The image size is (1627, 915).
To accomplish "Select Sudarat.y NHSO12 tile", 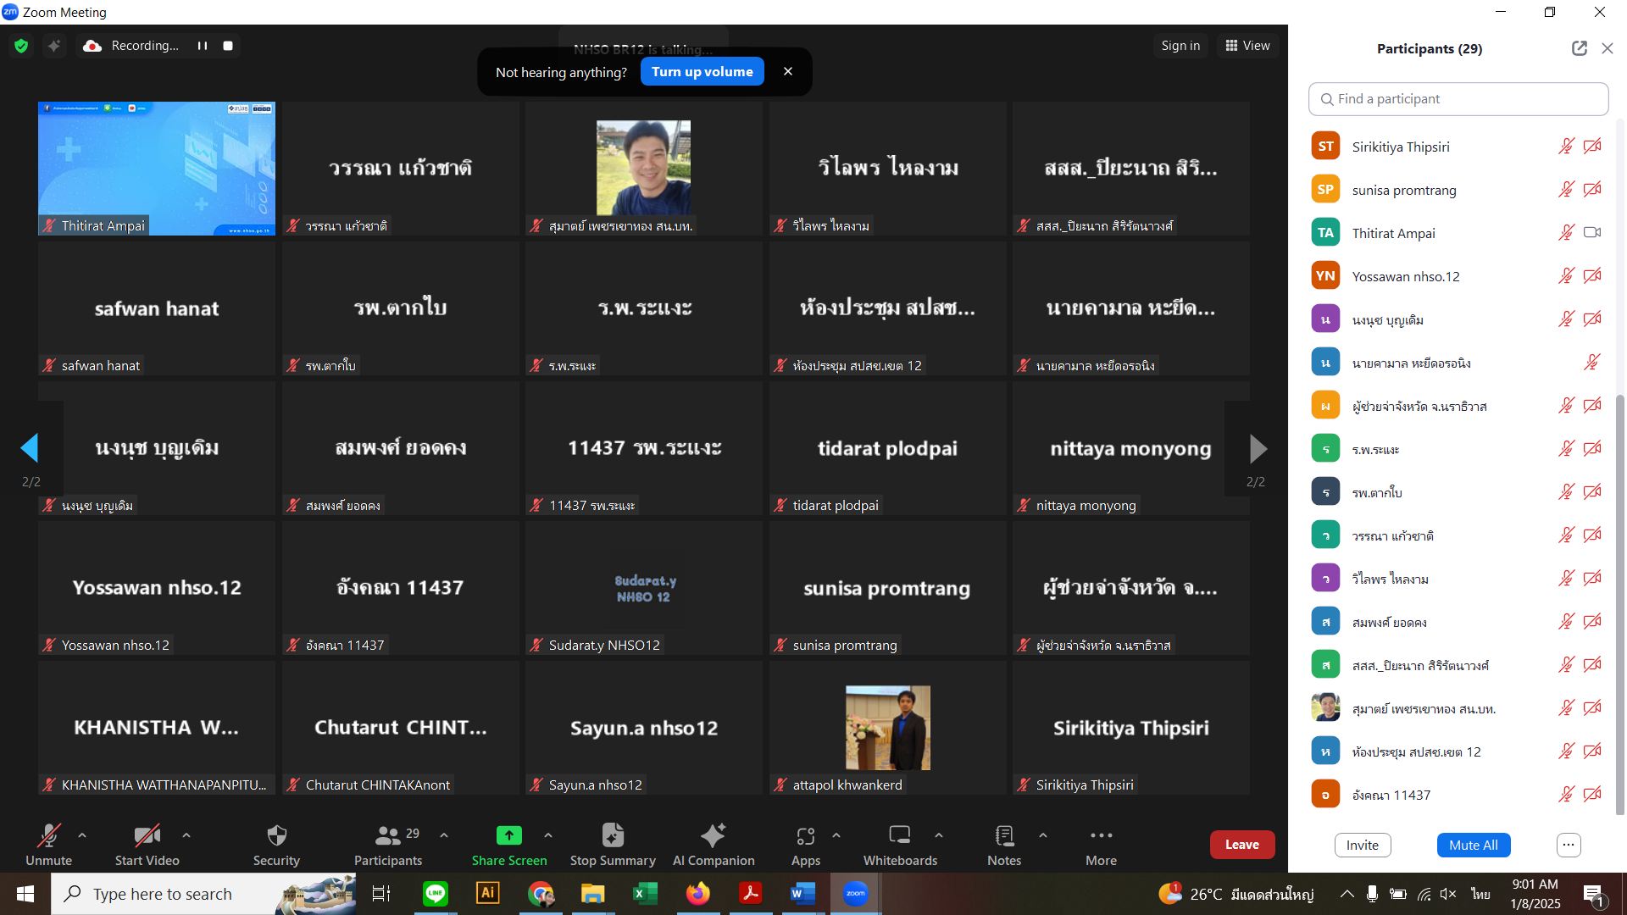I will [644, 588].
